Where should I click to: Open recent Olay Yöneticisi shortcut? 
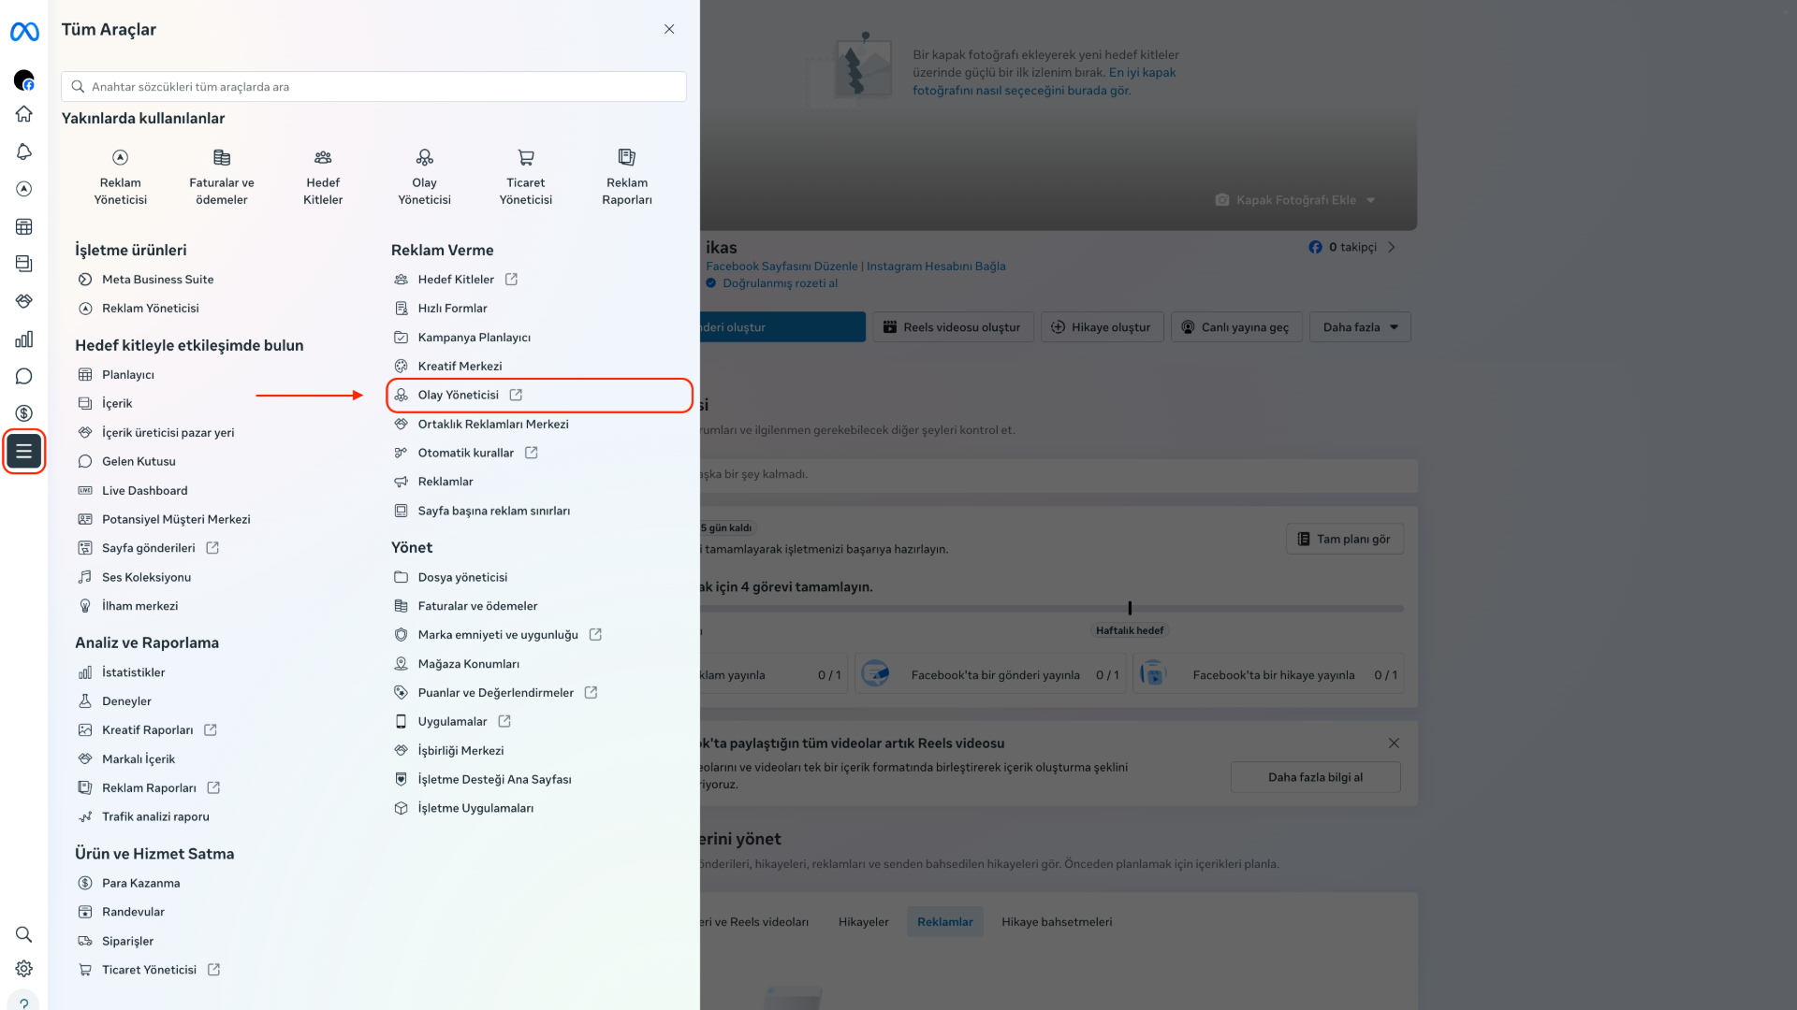pos(425,177)
